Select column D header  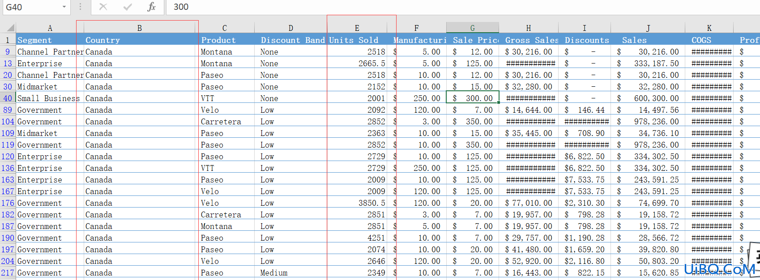(x=290, y=28)
